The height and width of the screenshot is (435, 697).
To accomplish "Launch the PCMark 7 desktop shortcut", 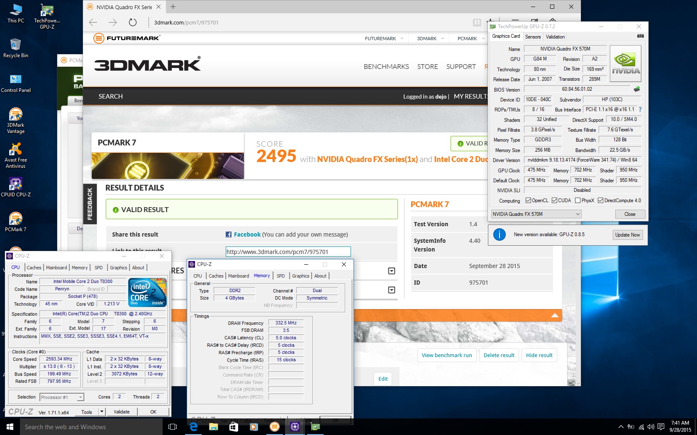I will 16,222.
